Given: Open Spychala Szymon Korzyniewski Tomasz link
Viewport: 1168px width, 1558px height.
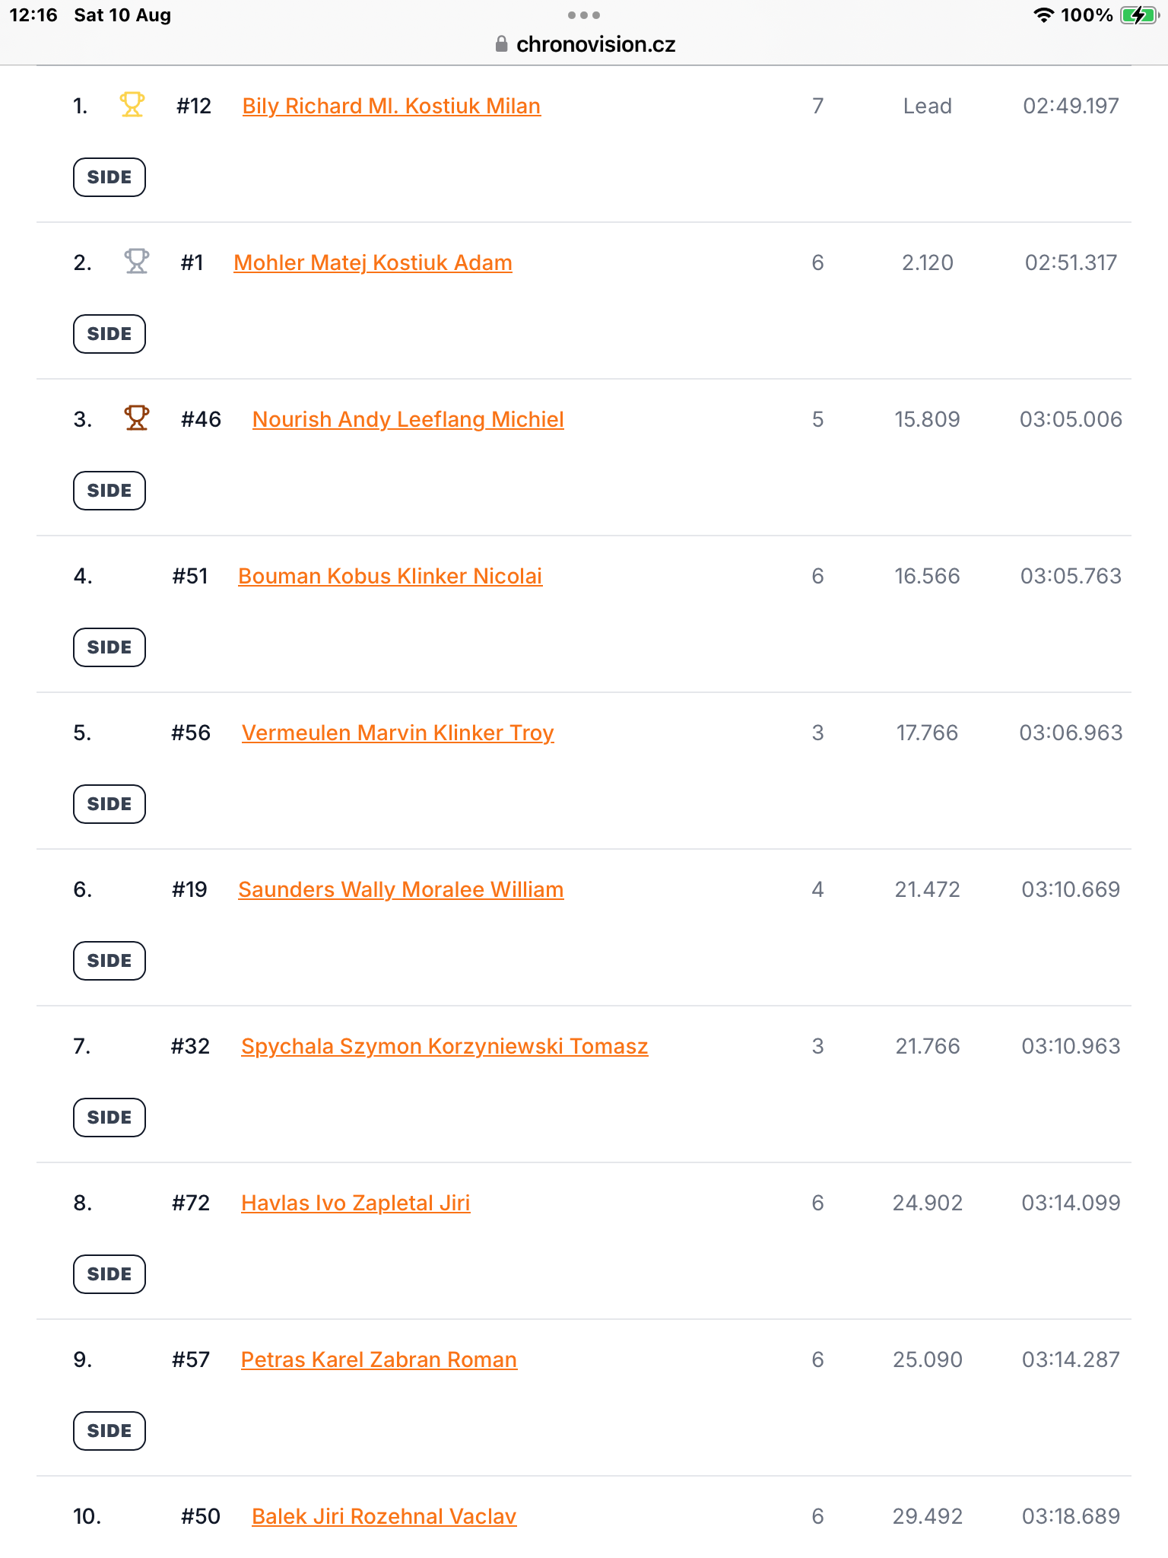Looking at the screenshot, I should pos(445,1047).
